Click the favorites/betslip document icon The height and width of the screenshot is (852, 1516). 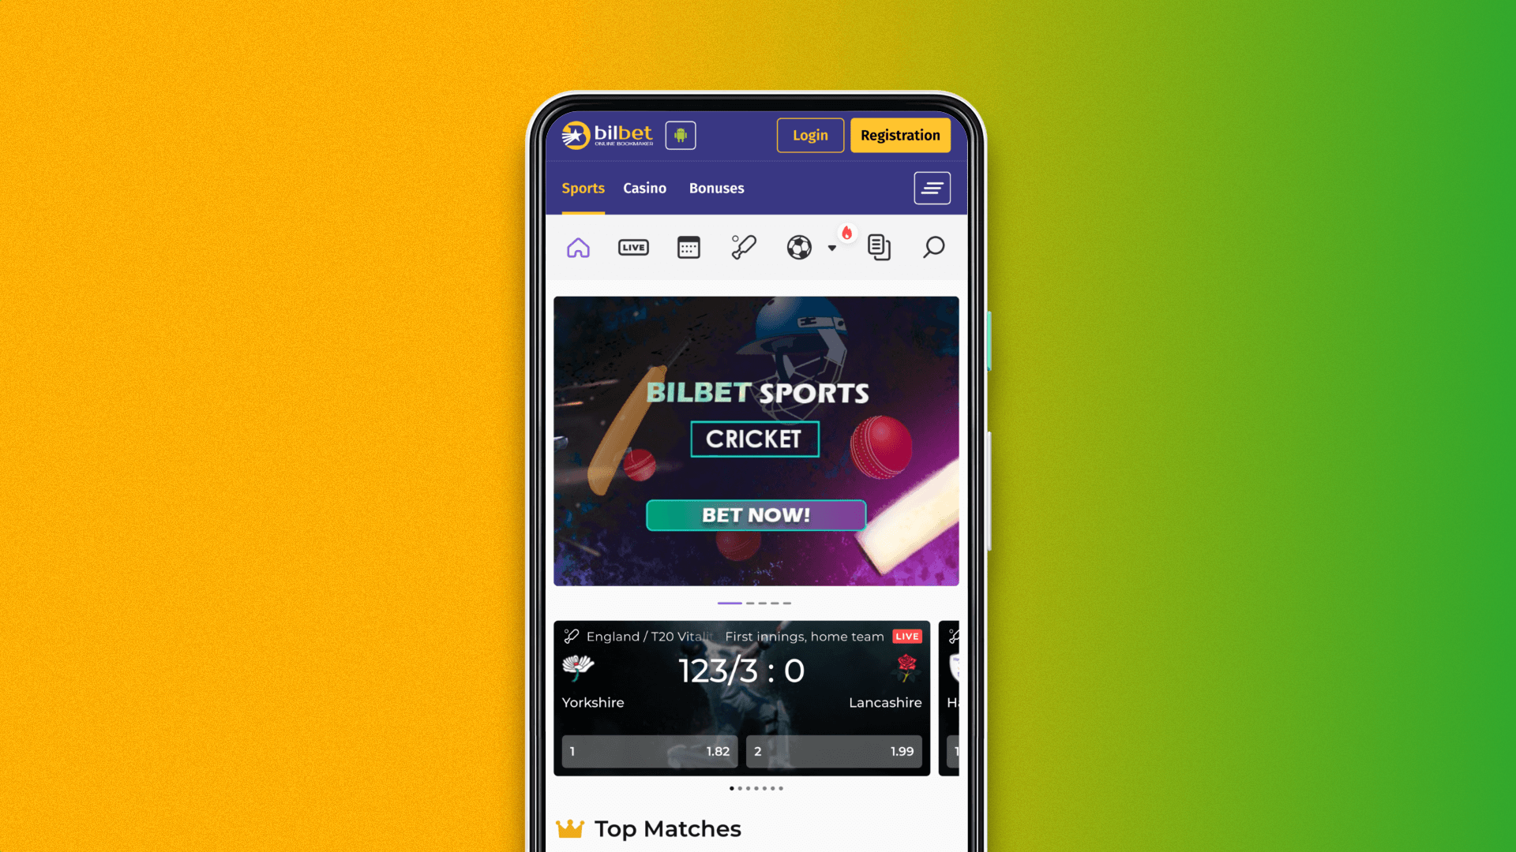(x=878, y=248)
